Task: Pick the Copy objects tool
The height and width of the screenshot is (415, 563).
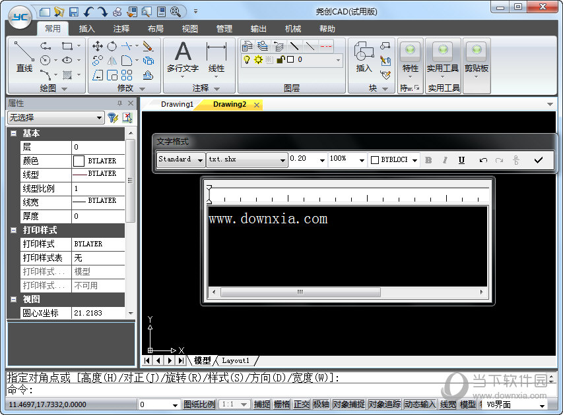Action: (x=97, y=60)
